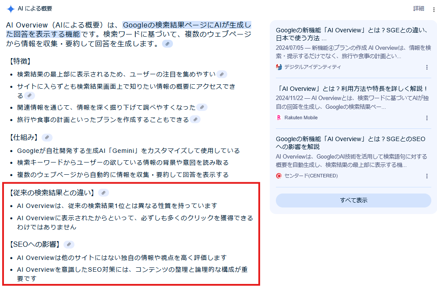437x287 pixels.
Task: Click the デジタルアイデンティティ site name
Action: click(312, 67)
